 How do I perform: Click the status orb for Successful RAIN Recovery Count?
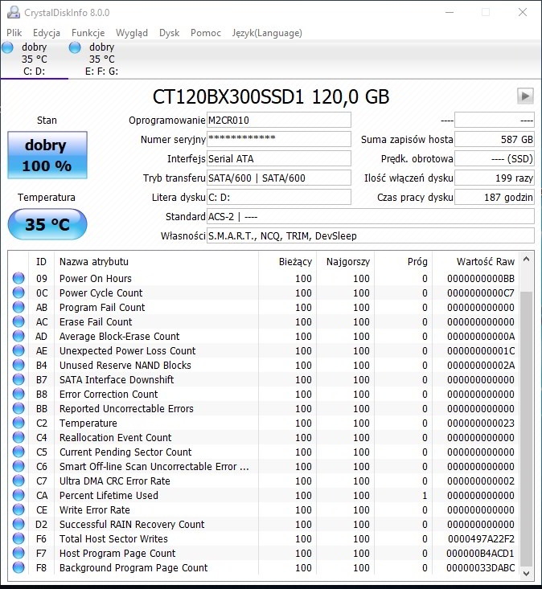(18, 524)
